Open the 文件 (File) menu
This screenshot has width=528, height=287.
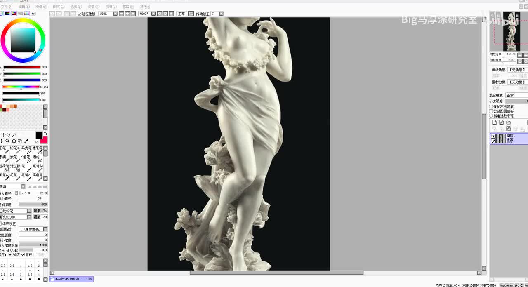(x=6, y=7)
